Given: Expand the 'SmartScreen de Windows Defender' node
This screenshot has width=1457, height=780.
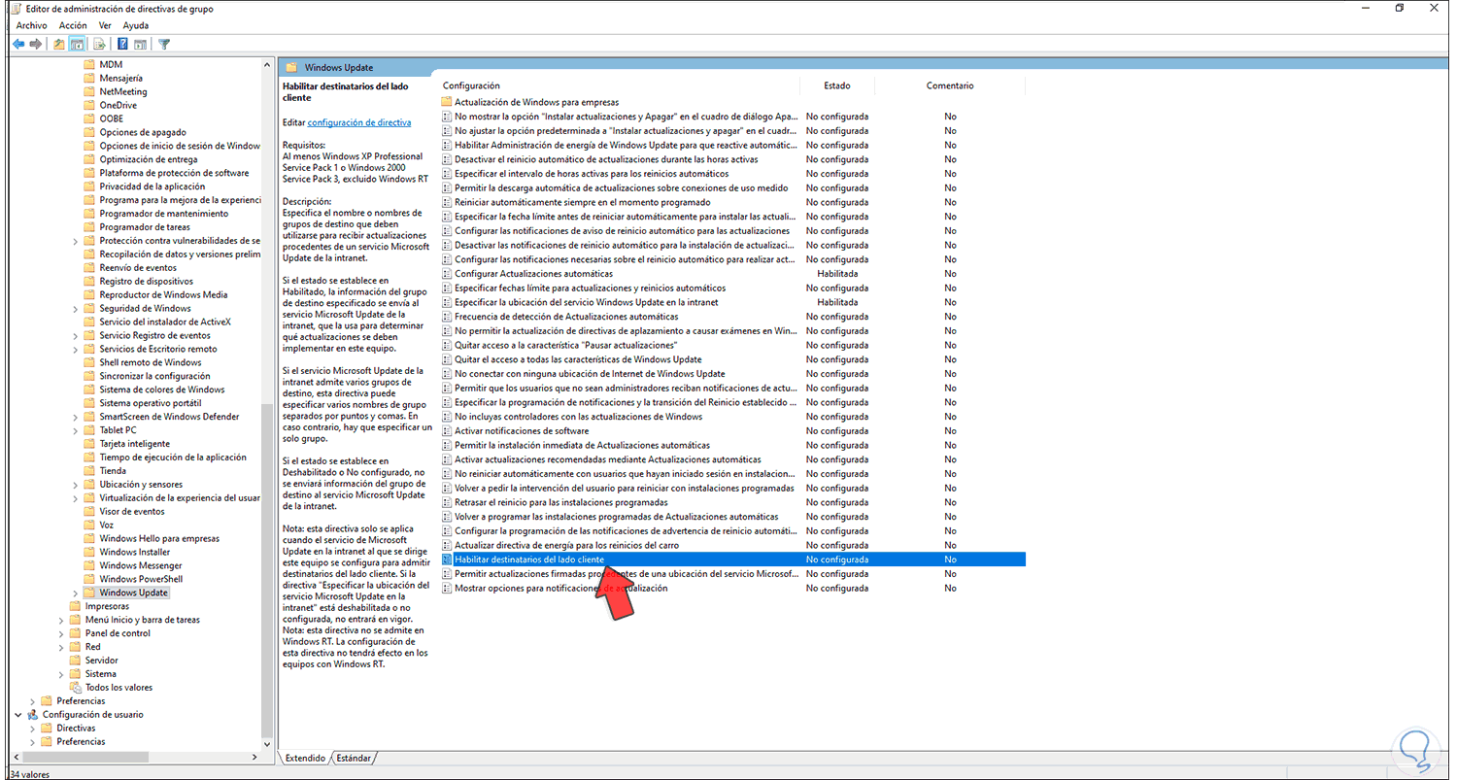Looking at the screenshot, I should pyautogui.click(x=76, y=417).
